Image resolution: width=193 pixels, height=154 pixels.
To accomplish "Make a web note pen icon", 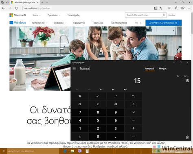I will coord(176,8).
